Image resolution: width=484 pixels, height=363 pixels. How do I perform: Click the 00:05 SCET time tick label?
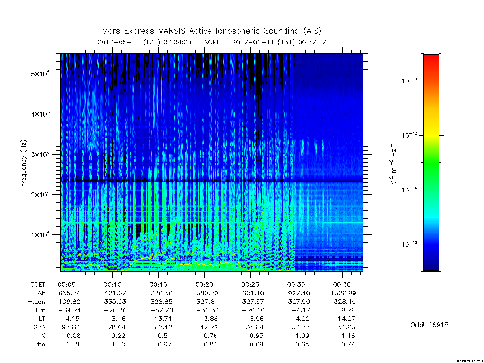(x=66, y=285)
